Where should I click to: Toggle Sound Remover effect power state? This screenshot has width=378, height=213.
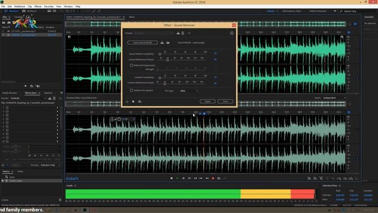[127, 102]
